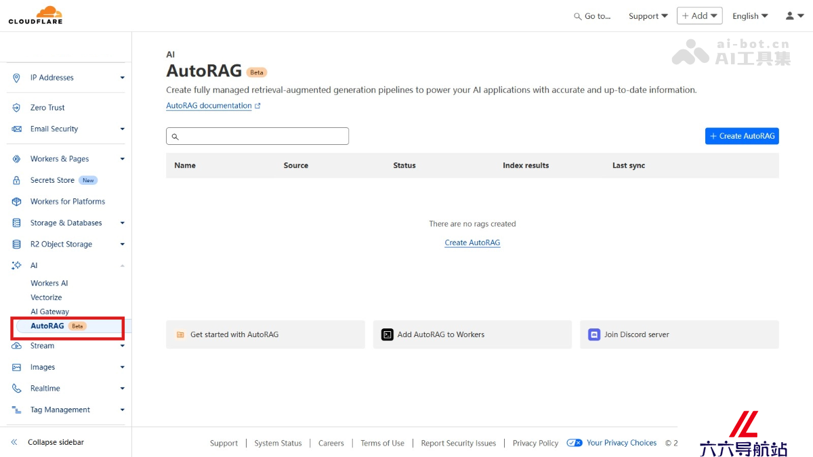Click the Stream cloud icon
The height and width of the screenshot is (457, 813).
pyautogui.click(x=16, y=346)
